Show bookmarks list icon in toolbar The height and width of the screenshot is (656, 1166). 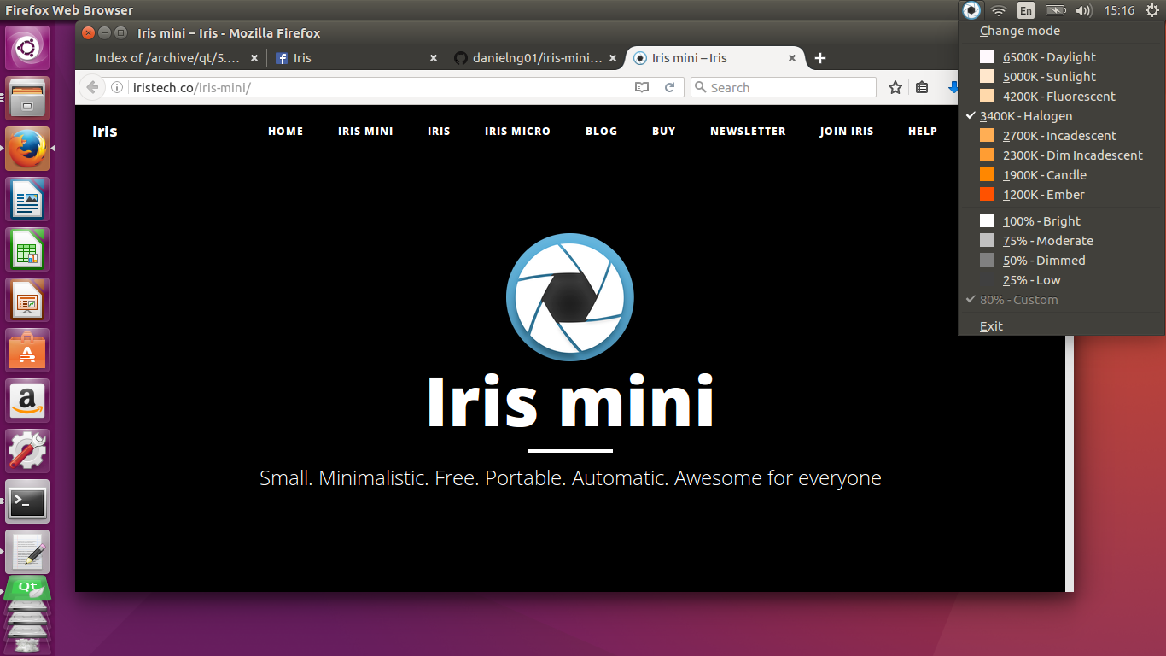[x=922, y=87]
